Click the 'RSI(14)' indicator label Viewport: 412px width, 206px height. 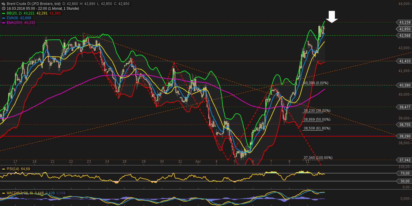coord(13,169)
